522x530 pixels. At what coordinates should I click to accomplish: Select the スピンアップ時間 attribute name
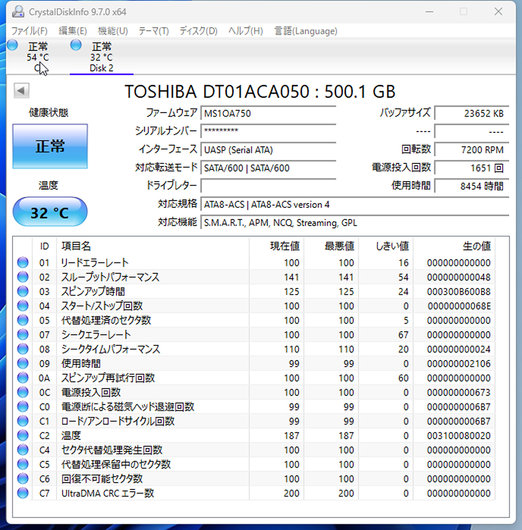(x=93, y=291)
